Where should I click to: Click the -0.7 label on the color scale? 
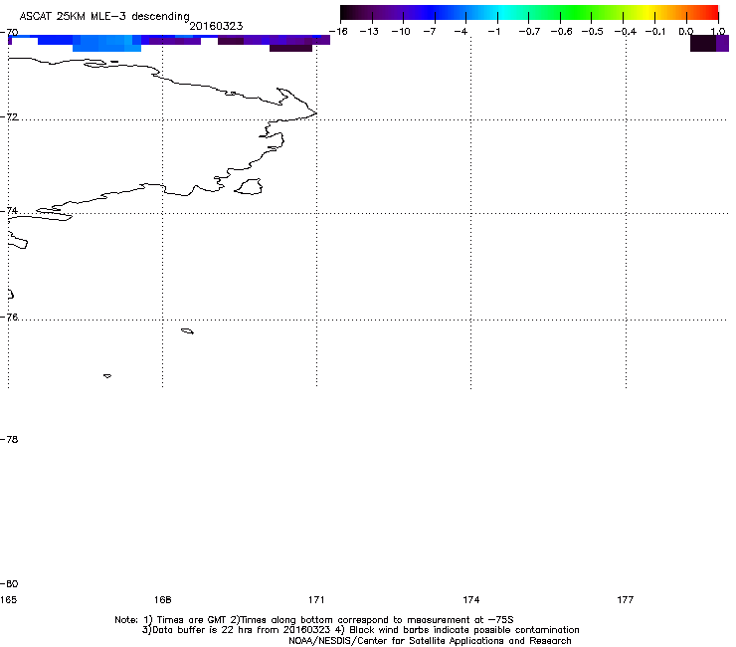[529, 32]
